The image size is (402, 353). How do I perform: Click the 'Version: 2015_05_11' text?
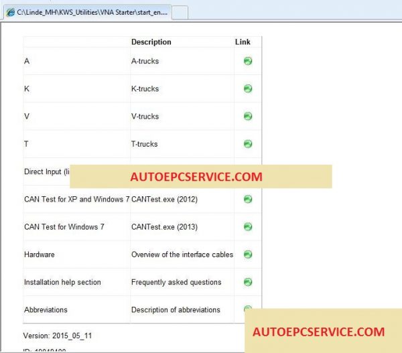tap(58, 336)
